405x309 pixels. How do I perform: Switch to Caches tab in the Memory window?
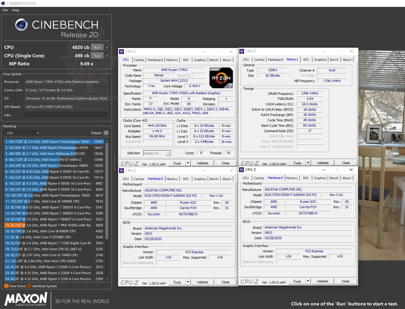pyautogui.click(x=259, y=60)
